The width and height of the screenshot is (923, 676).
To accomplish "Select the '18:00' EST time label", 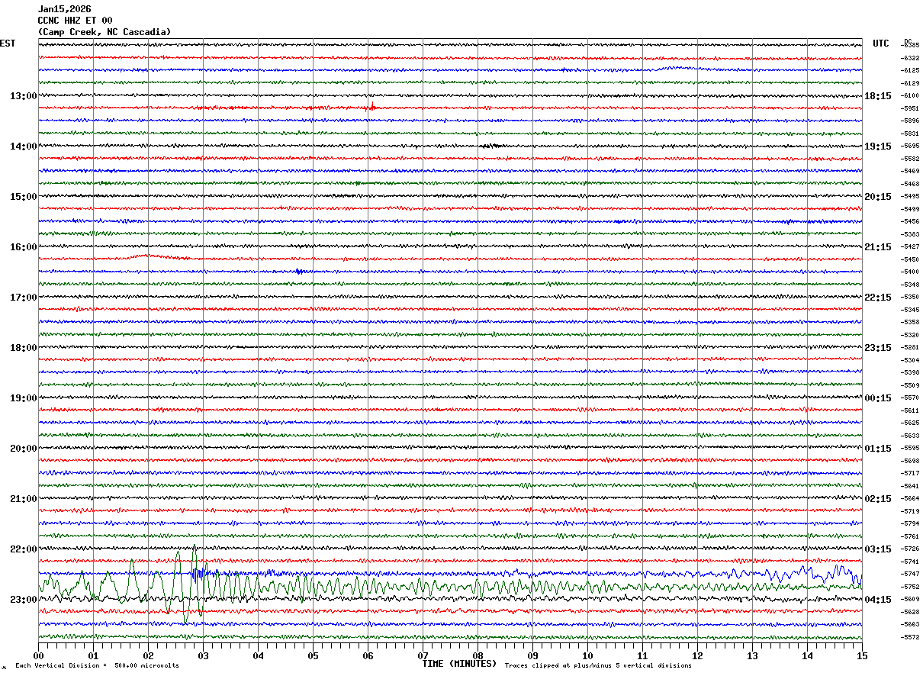I will pos(23,348).
